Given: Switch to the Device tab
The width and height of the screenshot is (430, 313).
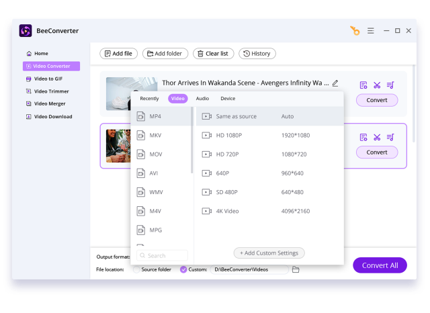Looking at the screenshot, I should [x=228, y=99].
